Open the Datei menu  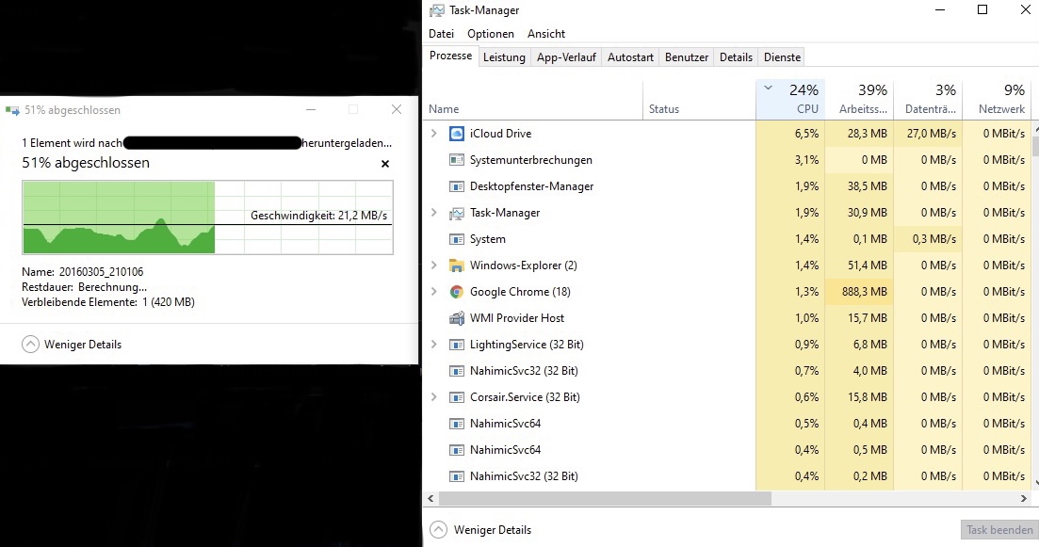[441, 34]
